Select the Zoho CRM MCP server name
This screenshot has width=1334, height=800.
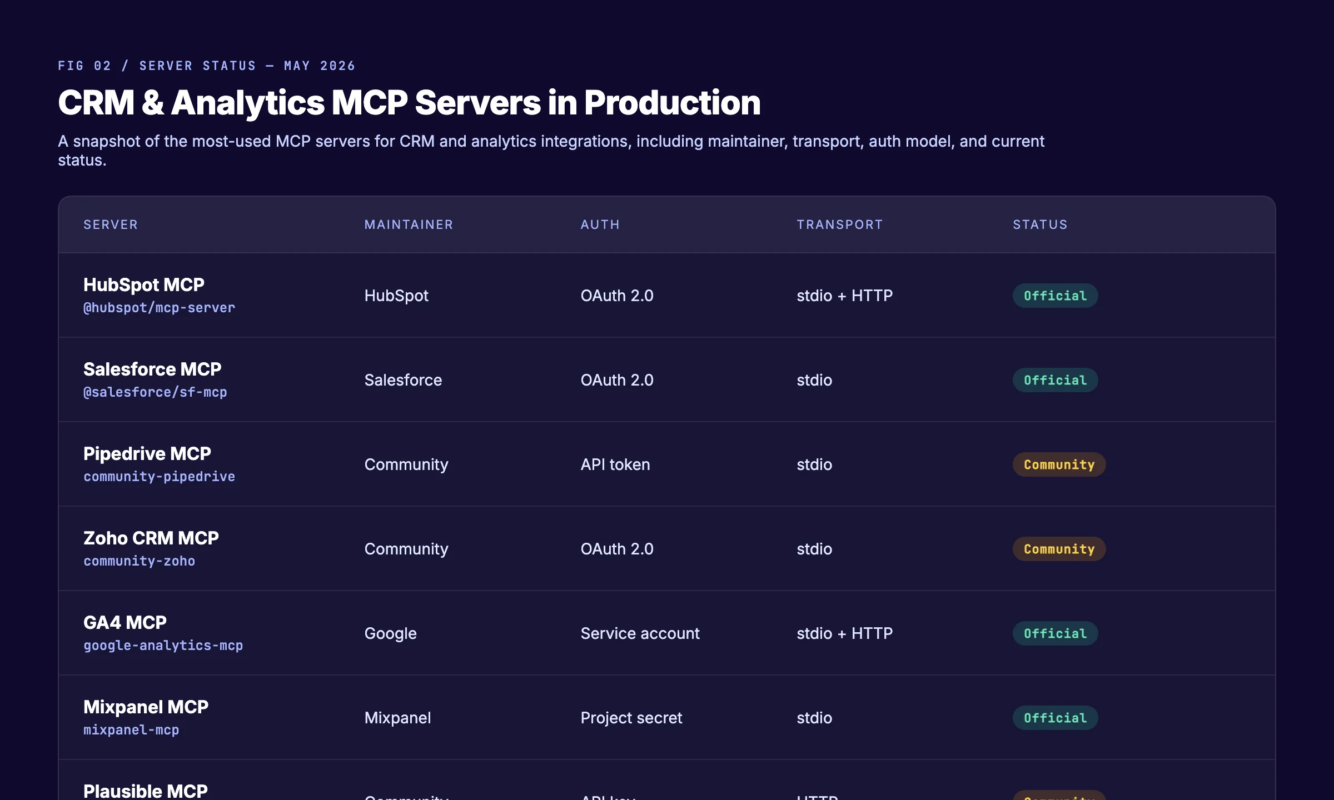click(151, 538)
